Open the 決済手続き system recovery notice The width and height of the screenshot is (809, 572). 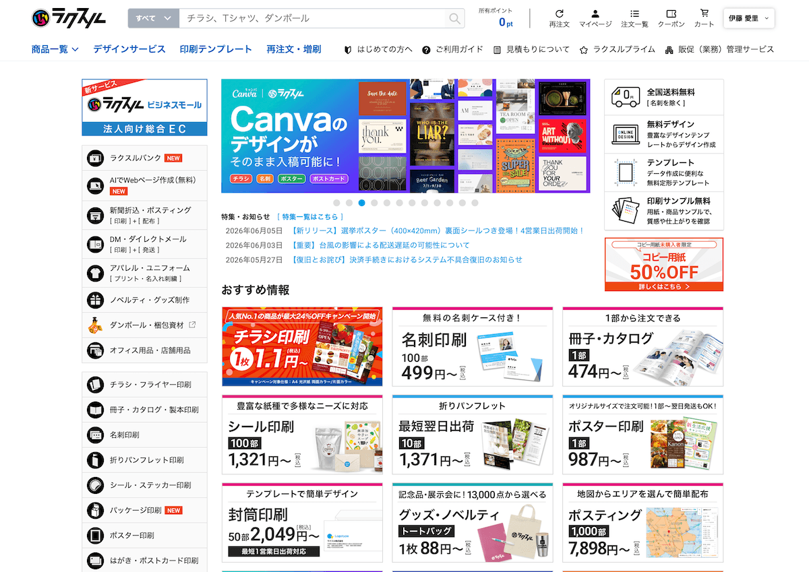click(407, 259)
